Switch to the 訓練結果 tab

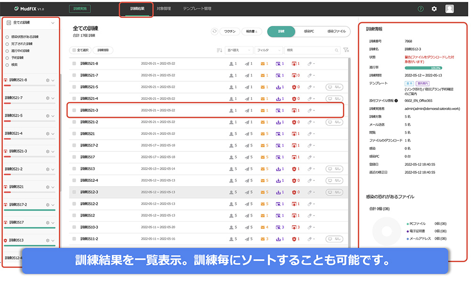[137, 9]
